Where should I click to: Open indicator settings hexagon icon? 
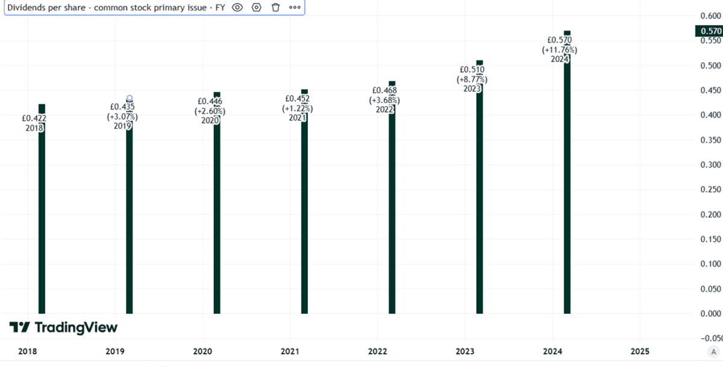tap(256, 7)
